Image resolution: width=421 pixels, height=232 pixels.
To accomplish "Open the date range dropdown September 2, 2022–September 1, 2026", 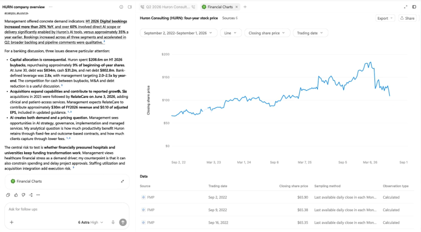I will pyautogui.click(x=178, y=33).
